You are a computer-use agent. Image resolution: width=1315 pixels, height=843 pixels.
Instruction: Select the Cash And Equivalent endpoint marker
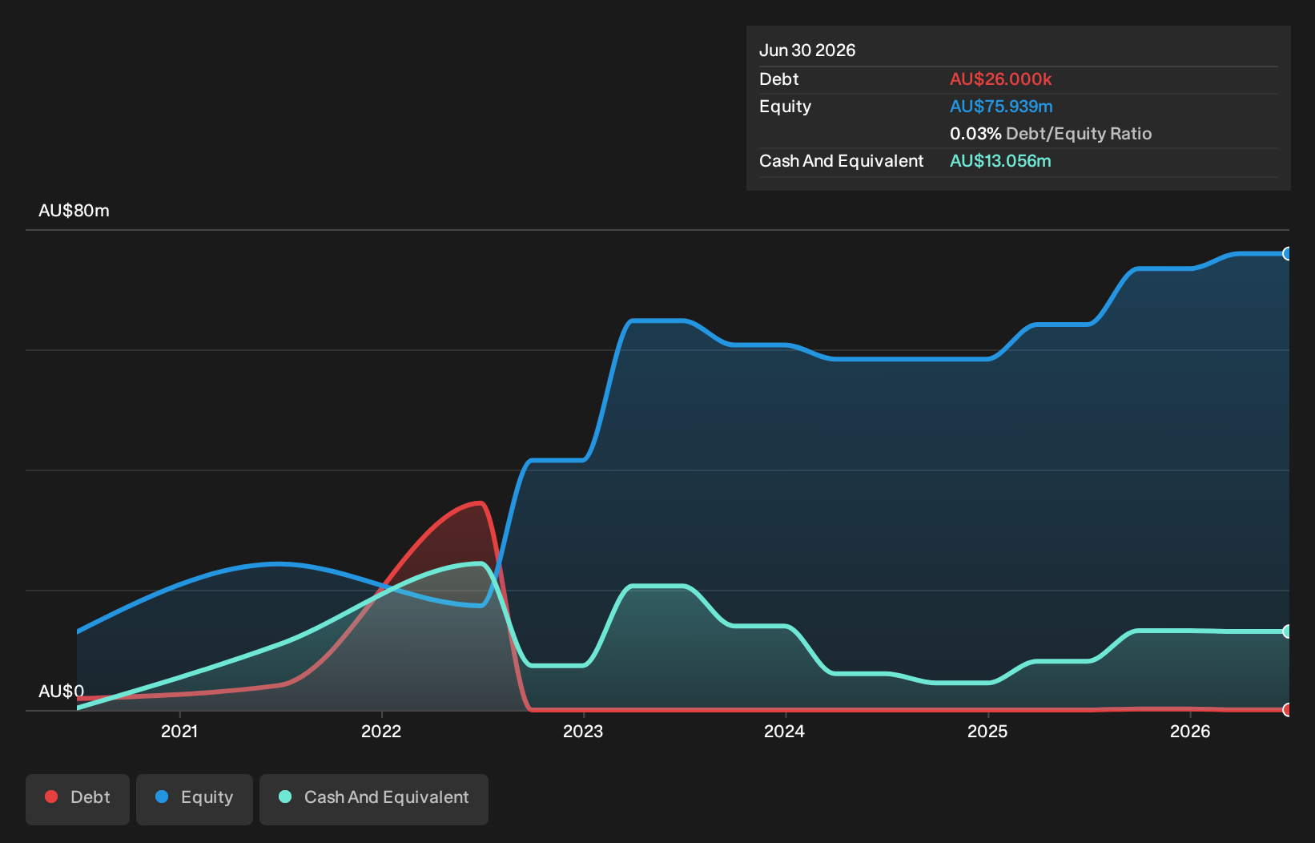(1288, 631)
